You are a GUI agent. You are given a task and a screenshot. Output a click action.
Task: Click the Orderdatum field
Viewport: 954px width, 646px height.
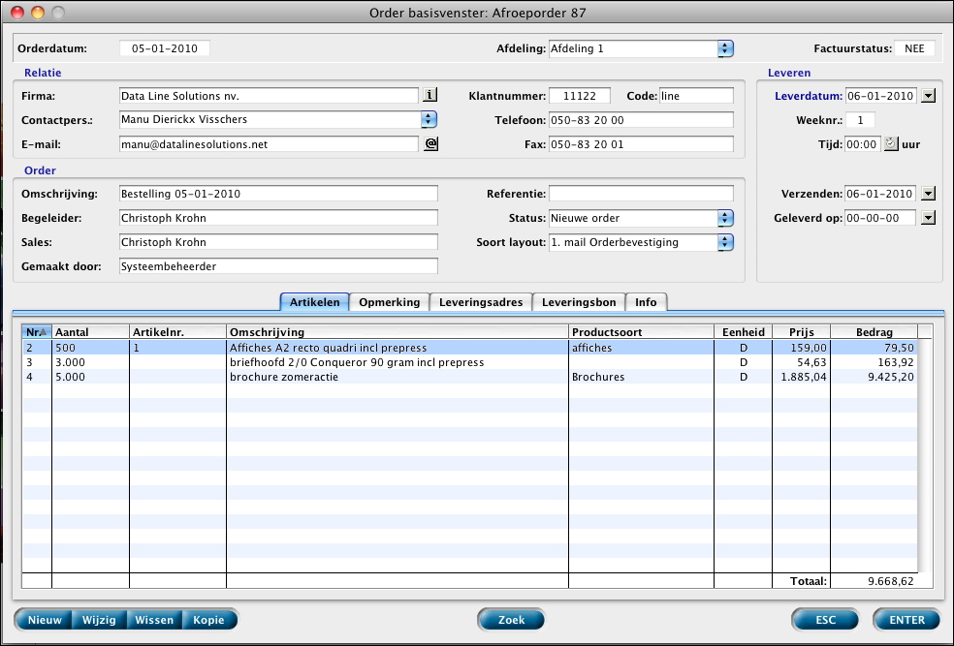pos(164,48)
